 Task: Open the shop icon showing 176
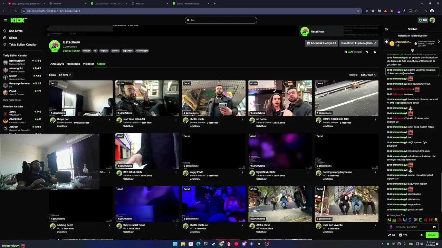point(403,235)
